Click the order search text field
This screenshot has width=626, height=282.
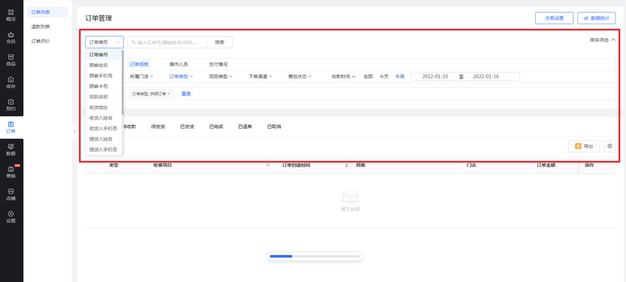click(167, 42)
